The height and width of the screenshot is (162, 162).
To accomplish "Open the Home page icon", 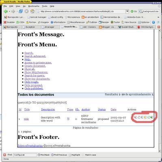I will tap(32, 11).
